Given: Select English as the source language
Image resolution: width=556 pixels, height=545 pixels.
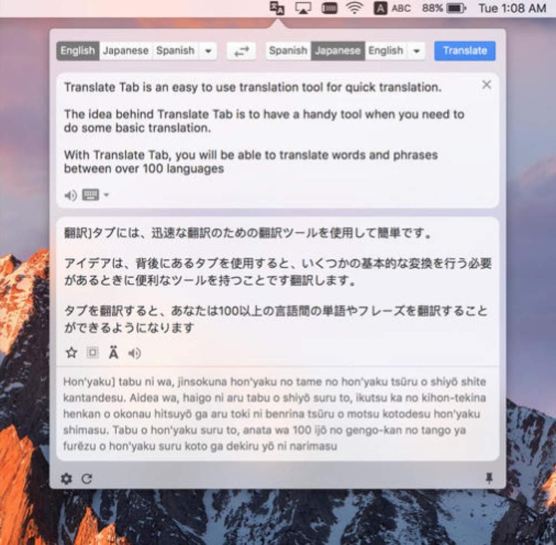Looking at the screenshot, I should [78, 51].
